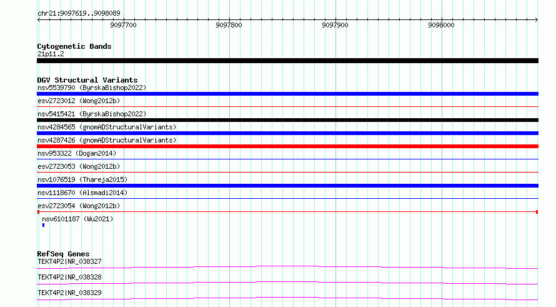Image resolution: width=556 pixels, height=307 pixels.
Task: Click the nsv4284565 (gnomADStructuralVariants) label
Action: 107,127
